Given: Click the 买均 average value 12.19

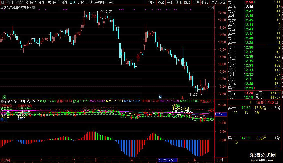Looking at the screenshot, I should click(248, 97).
